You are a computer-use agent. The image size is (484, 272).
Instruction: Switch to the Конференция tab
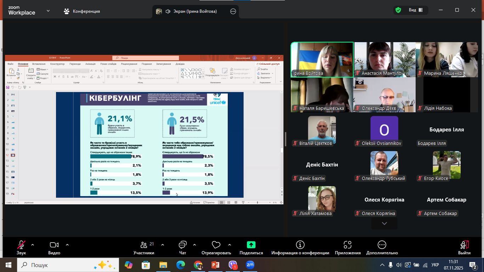(82, 11)
